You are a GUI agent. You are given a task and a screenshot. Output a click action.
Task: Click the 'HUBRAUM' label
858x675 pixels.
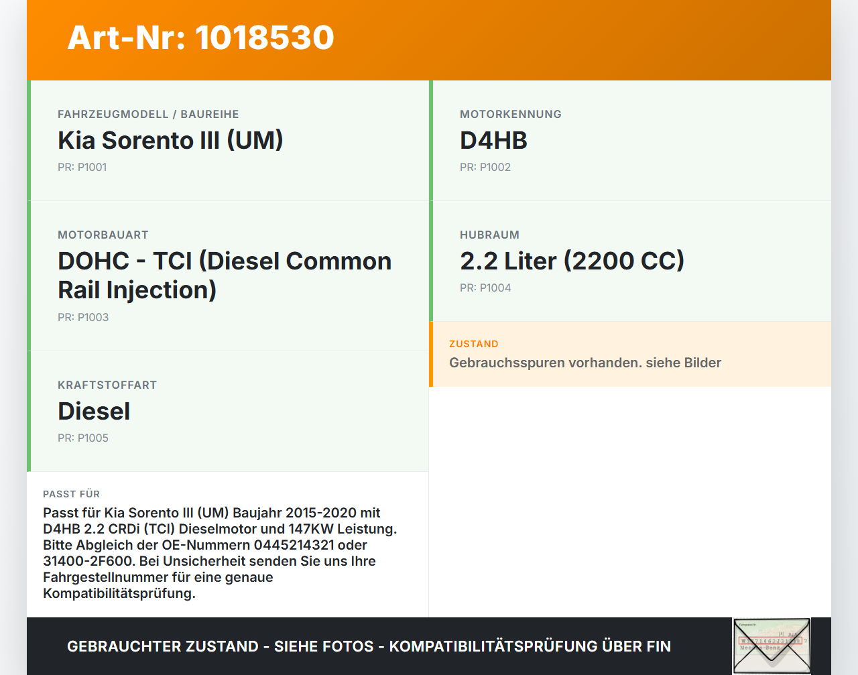coord(489,235)
